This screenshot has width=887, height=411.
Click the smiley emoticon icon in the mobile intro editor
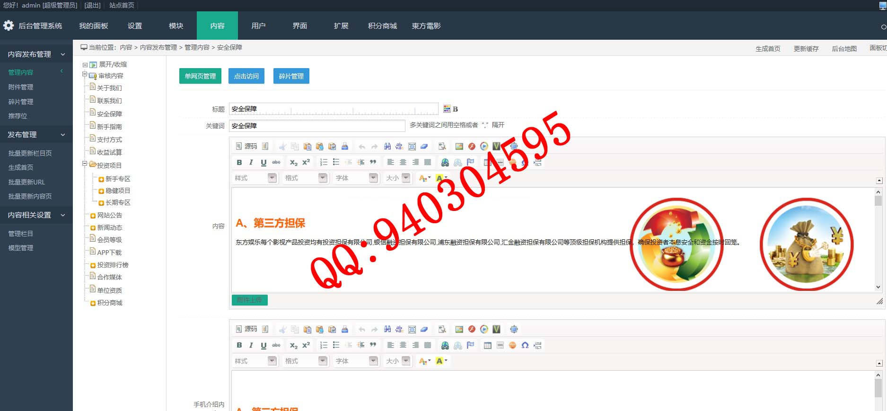click(x=512, y=345)
